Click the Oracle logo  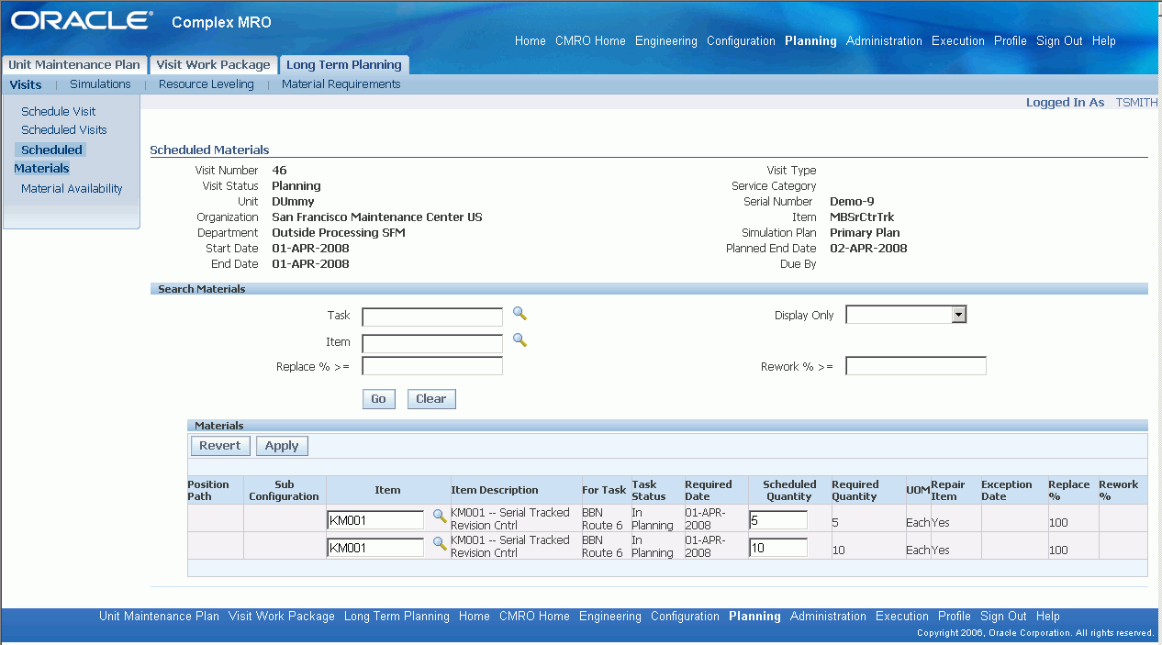pyautogui.click(x=82, y=20)
